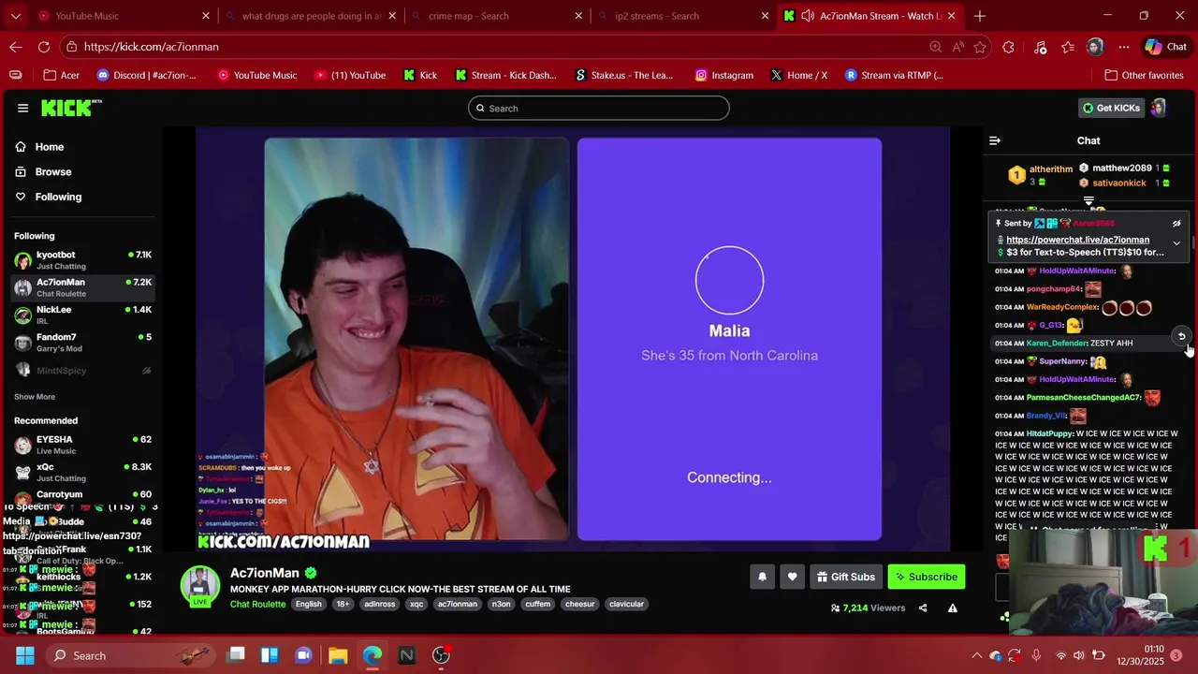Image resolution: width=1198 pixels, height=674 pixels.
Task: Open the Discord bookmark
Action: (x=147, y=75)
